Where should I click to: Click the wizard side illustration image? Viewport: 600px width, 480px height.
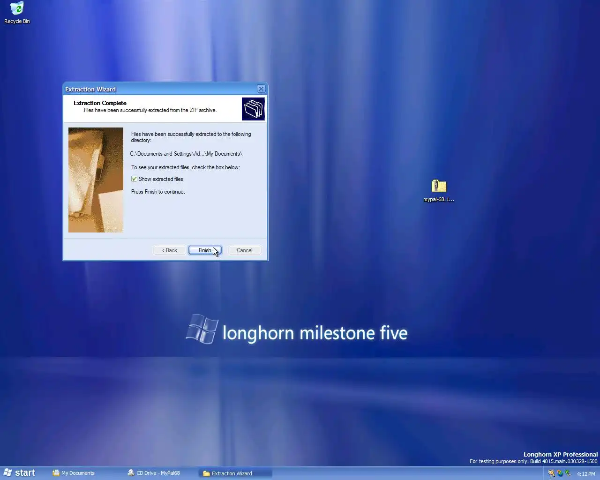[x=96, y=180]
